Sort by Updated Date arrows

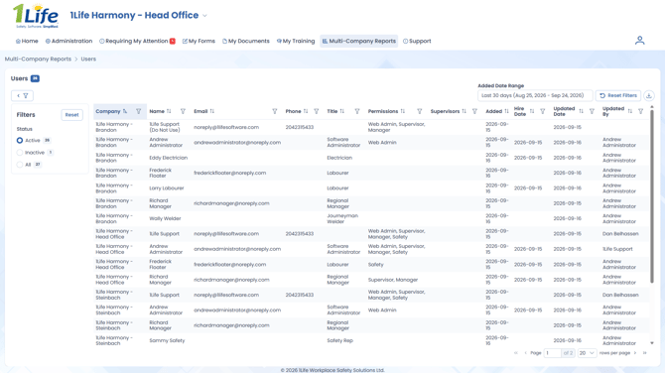point(581,111)
